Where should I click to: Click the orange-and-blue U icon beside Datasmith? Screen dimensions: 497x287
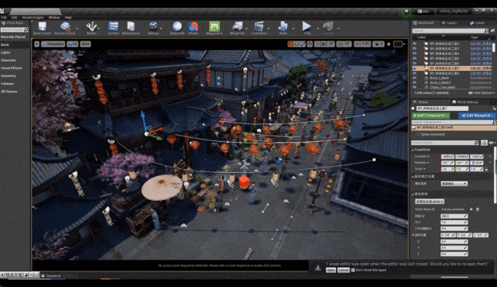[193, 26]
